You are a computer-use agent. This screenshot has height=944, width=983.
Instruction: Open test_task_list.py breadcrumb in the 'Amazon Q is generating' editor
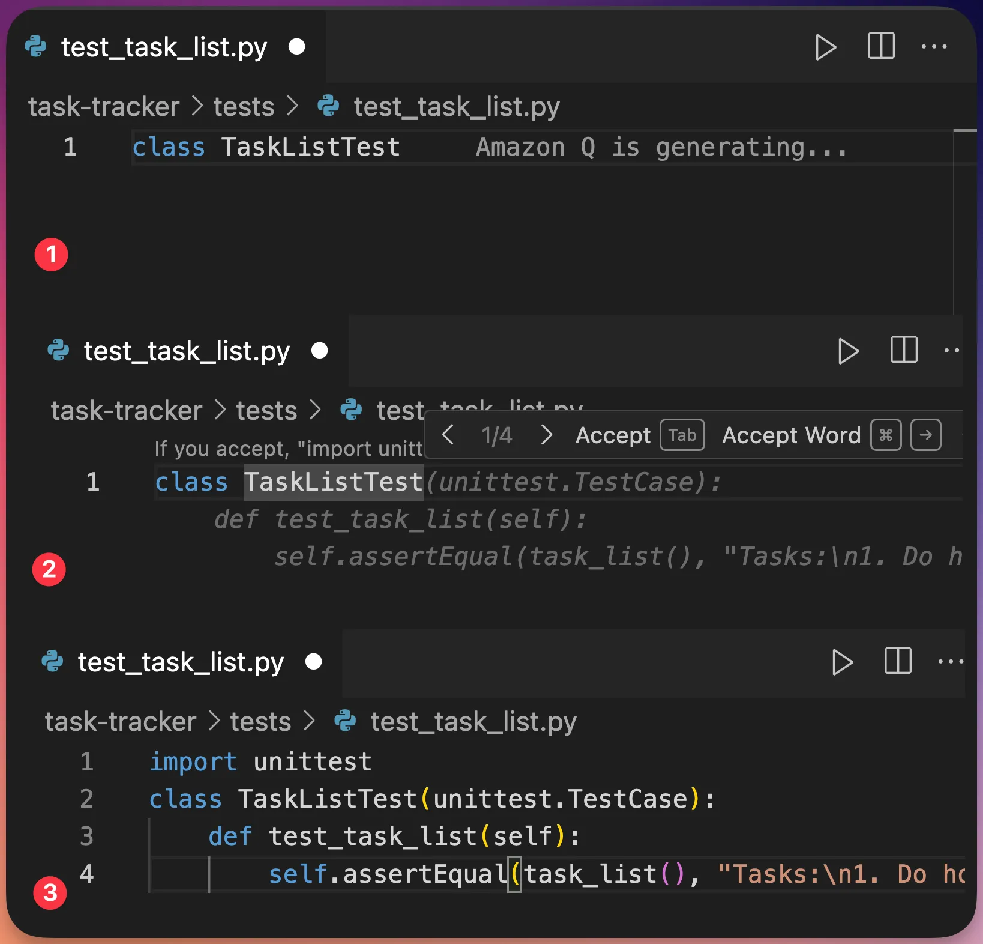(456, 107)
